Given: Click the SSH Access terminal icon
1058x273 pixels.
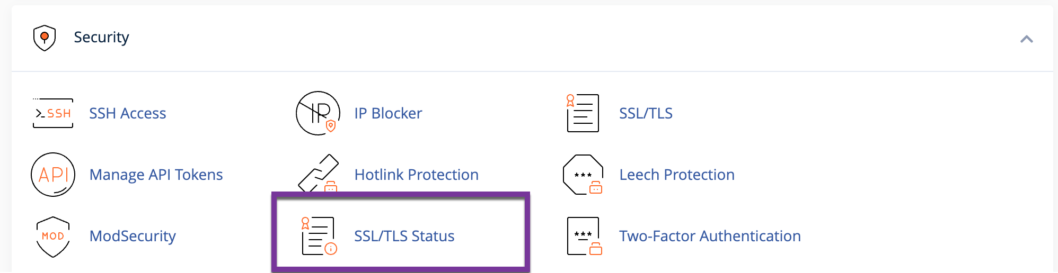Looking at the screenshot, I should click(53, 113).
